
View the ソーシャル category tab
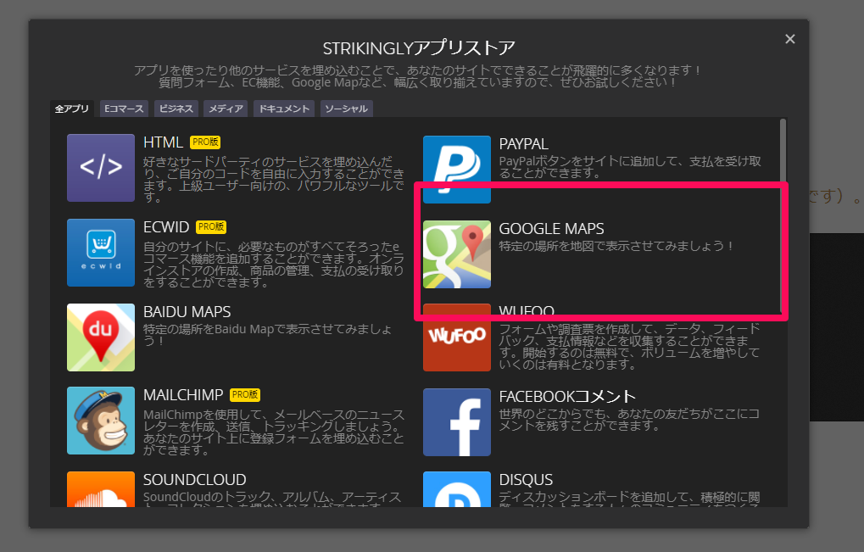(347, 109)
